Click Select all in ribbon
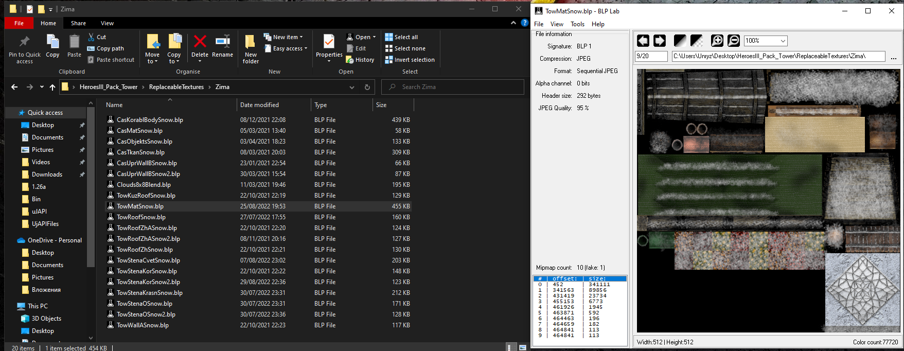The width and height of the screenshot is (904, 351). 401,37
